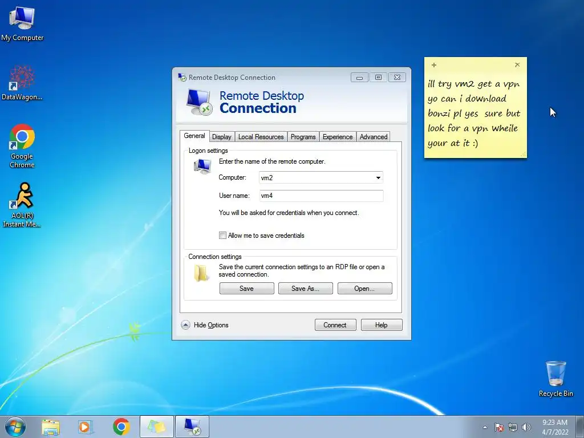Image resolution: width=584 pixels, height=438 pixels.
Task: Click the Remote Desktop title bar icon
Action: (x=182, y=77)
